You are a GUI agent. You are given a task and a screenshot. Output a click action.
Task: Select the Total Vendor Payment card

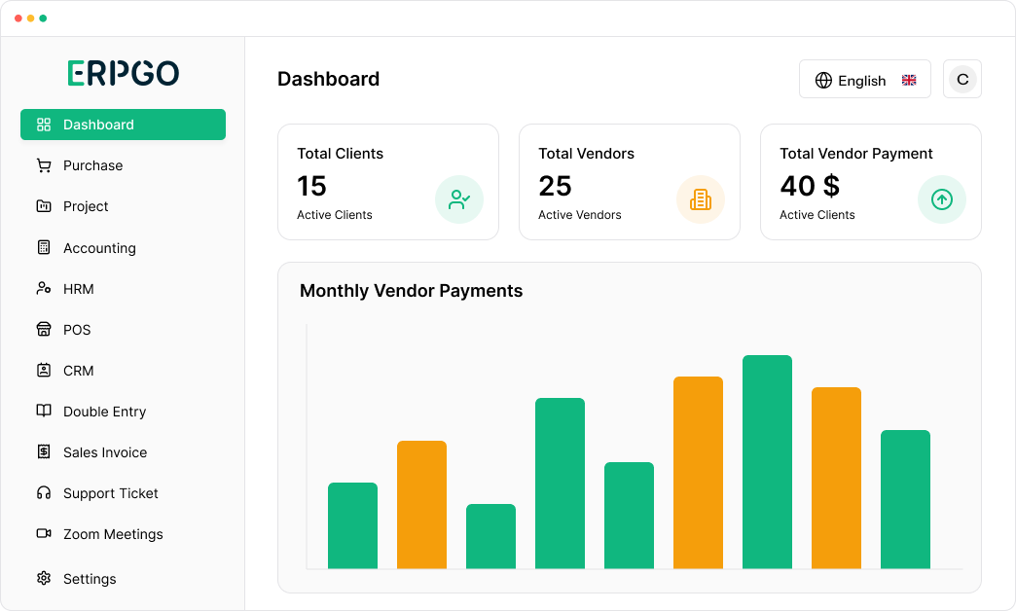pyautogui.click(x=871, y=182)
